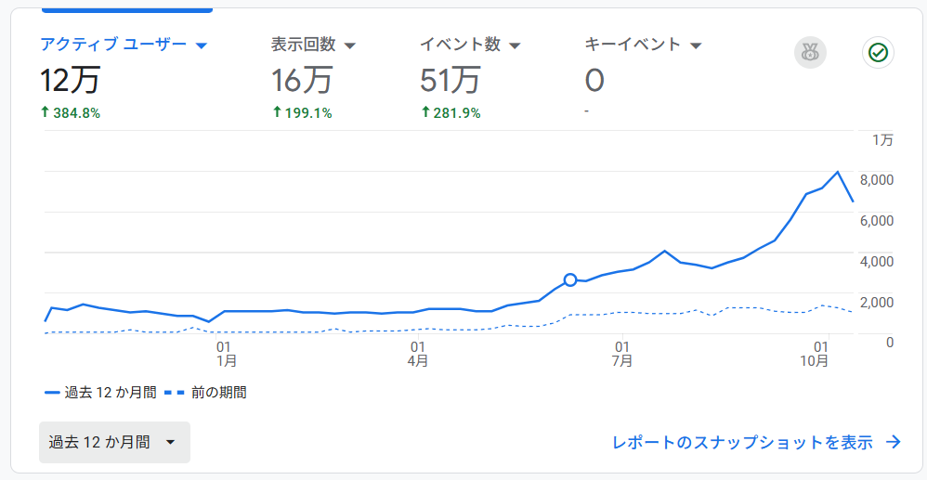This screenshot has width=927, height=480.
Task: Switch to the イベント数 metric tab
Action: (x=460, y=45)
